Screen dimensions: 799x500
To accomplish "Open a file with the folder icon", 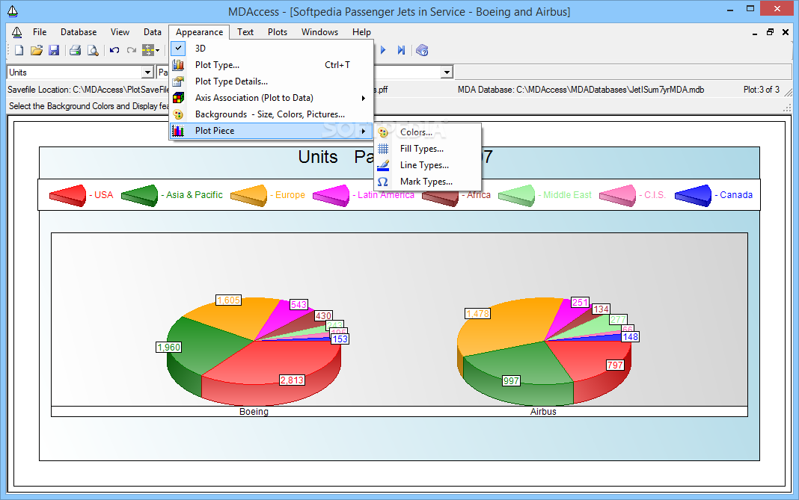I will pyautogui.click(x=36, y=50).
